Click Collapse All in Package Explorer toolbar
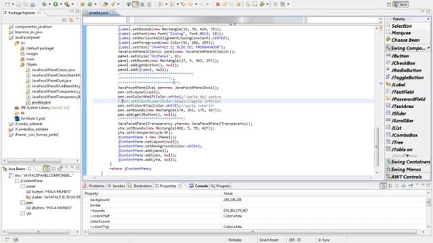This screenshot has width=433, height=243. point(64,20)
